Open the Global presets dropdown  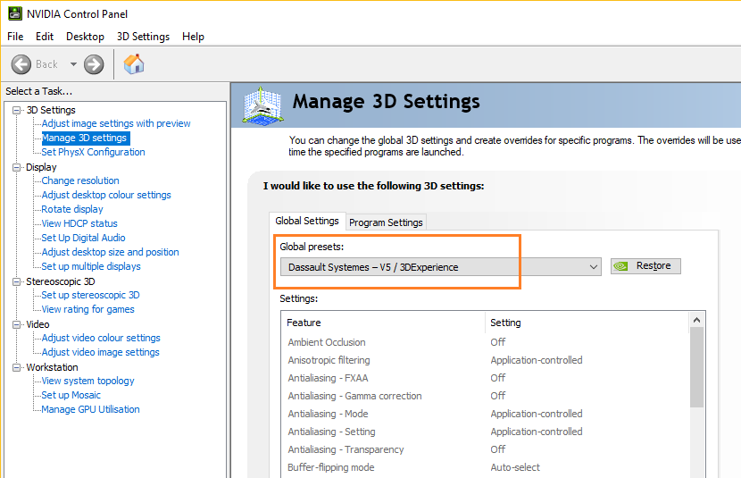441,267
